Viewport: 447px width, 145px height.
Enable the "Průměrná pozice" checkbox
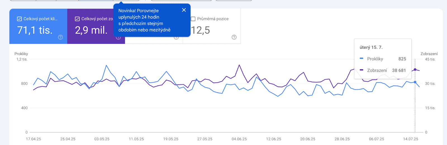click(x=193, y=19)
